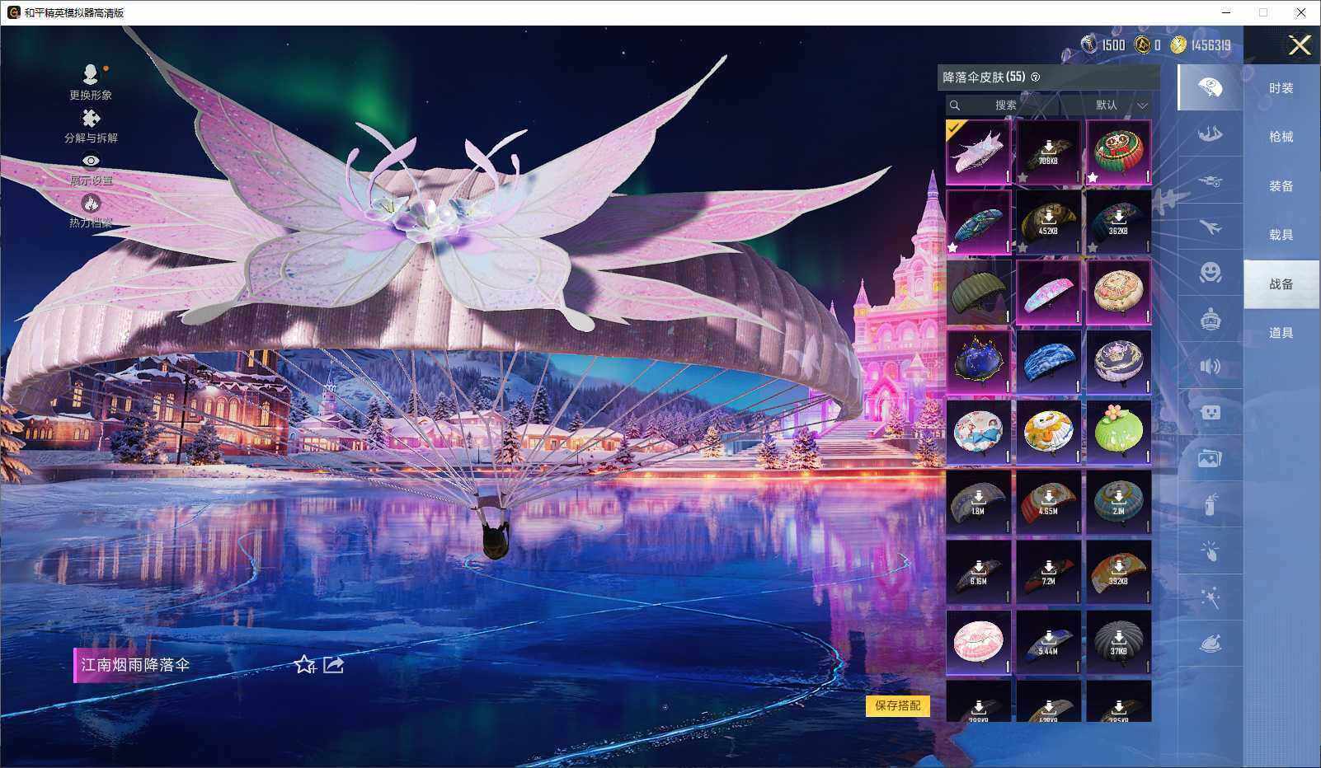Click the 江南烟雨降落伞 skin name label
Viewport: 1321px width, 768px height.
pyautogui.click(x=135, y=664)
